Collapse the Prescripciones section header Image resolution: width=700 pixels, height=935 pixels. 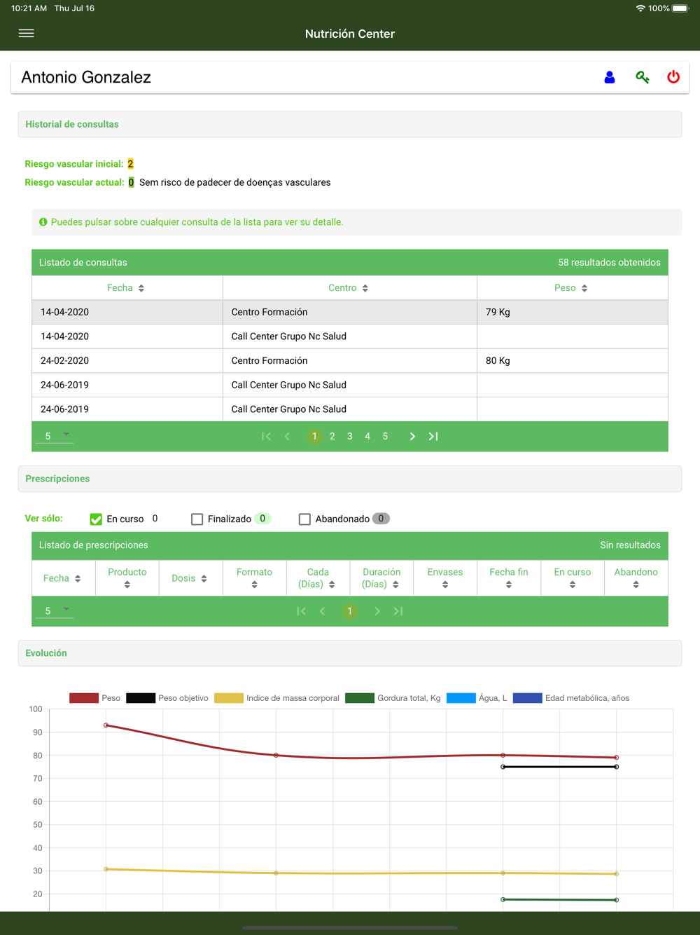click(x=350, y=479)
